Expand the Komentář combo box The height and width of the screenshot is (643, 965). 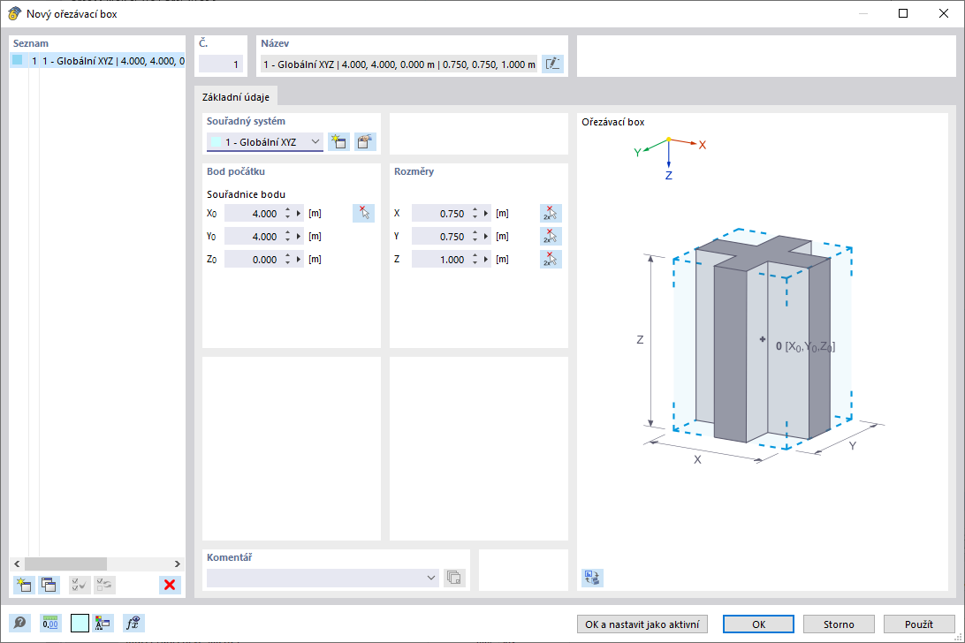[431, 578]
